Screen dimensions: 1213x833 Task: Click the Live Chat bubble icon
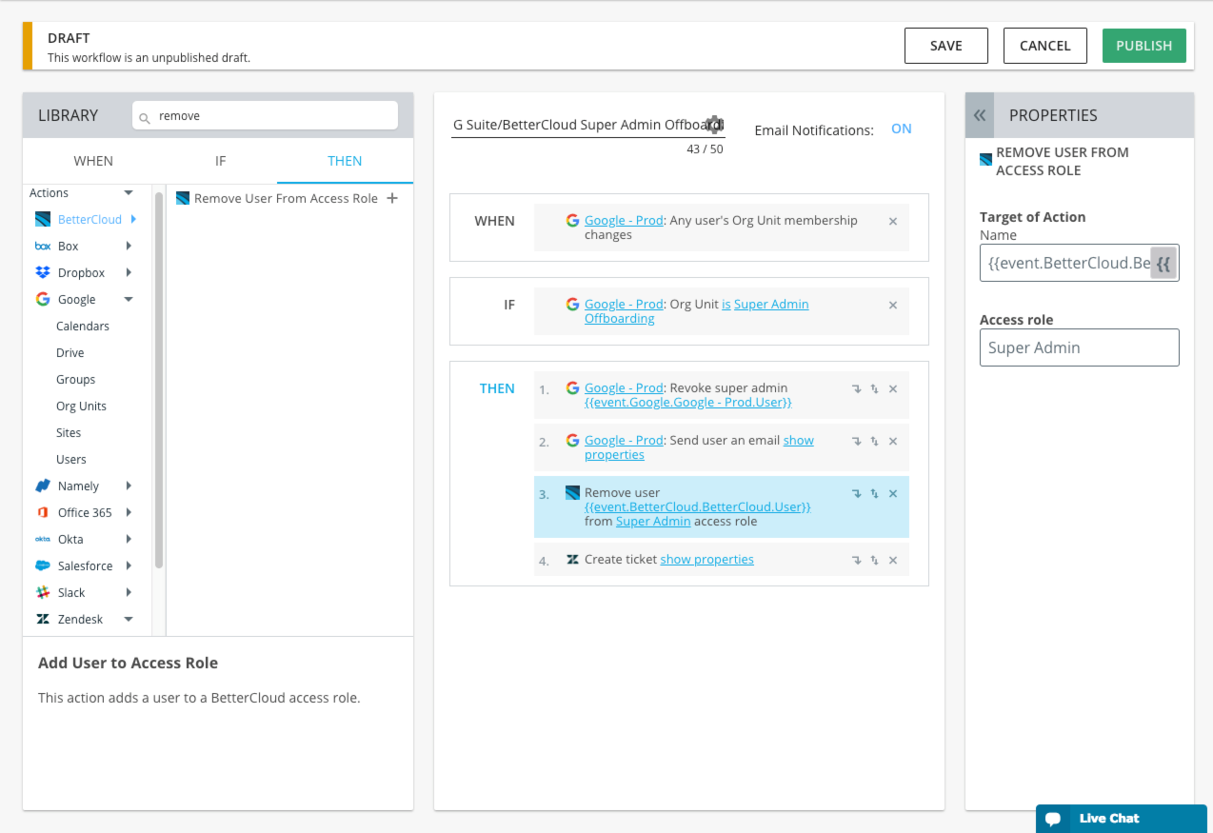(x=1052, y=819)
